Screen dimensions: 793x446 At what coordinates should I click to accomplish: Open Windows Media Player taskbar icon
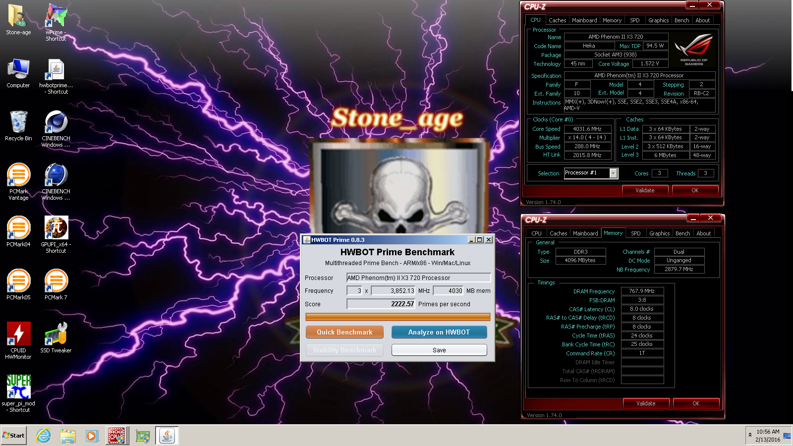[92, 436]
